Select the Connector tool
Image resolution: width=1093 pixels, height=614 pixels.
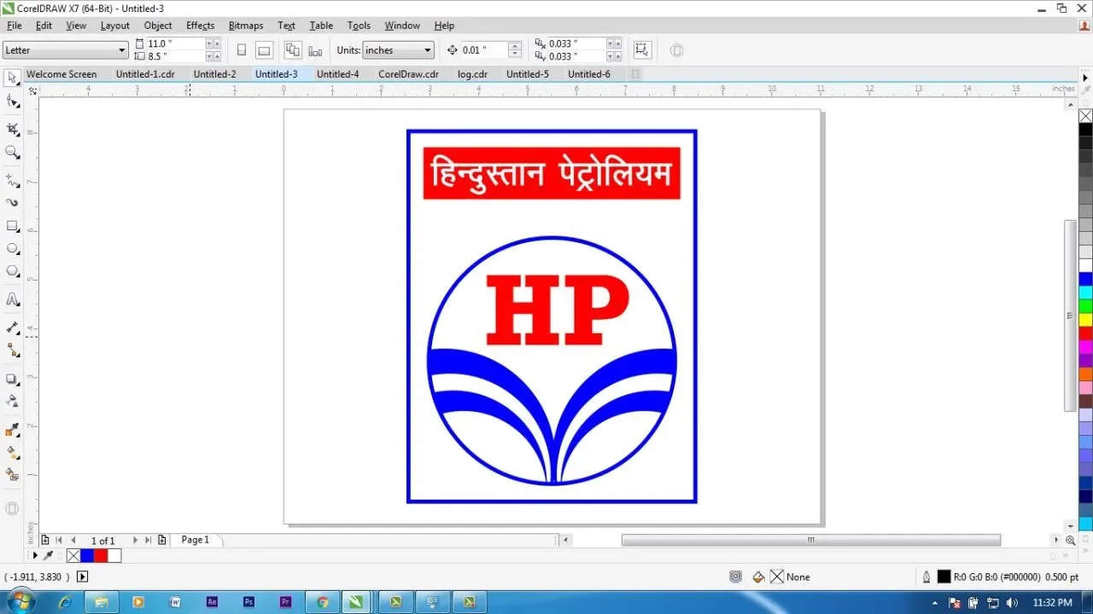[x=12, y=350]
